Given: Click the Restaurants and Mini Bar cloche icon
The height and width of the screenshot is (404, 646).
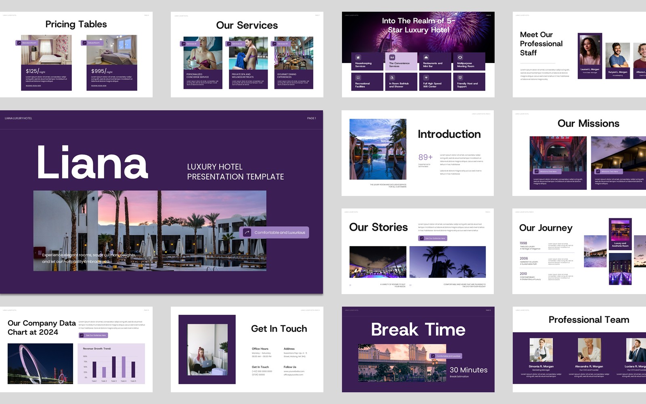Looking at the screenshot, I should 426,57.
